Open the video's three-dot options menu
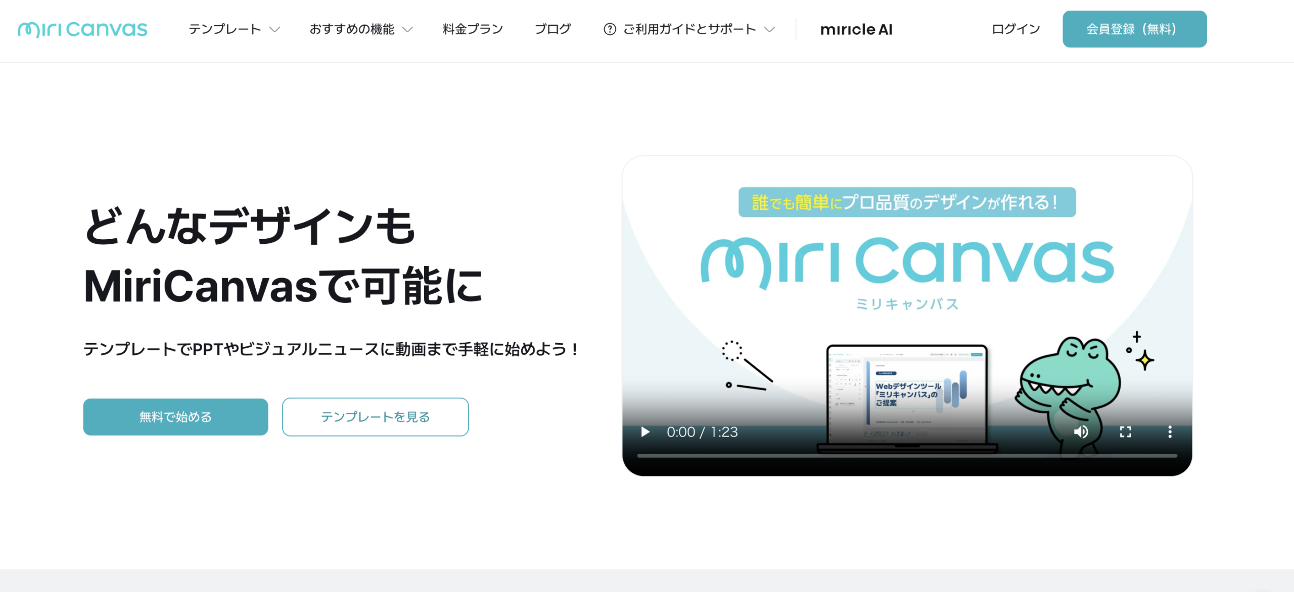The width and height of the screenshot is (1294, 592). point(1170,432)
